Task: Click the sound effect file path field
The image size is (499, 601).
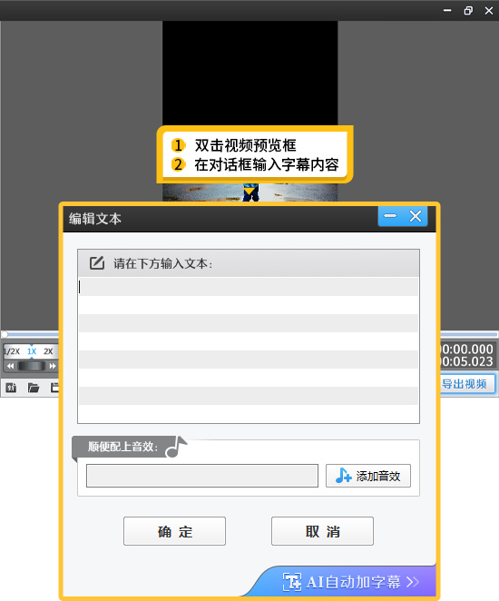Action: tap(202, 476)
